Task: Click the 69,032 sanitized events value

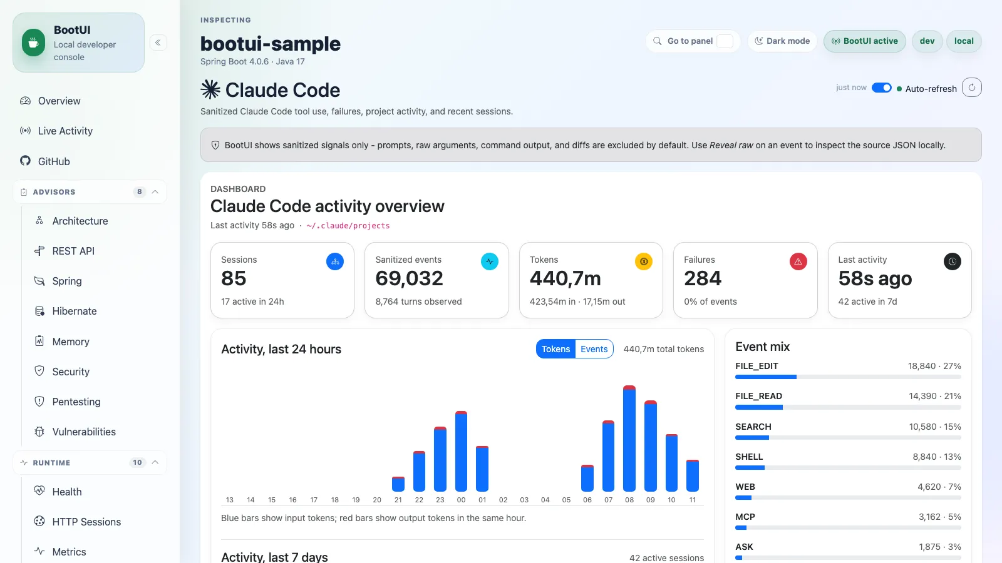Action: 410,278
